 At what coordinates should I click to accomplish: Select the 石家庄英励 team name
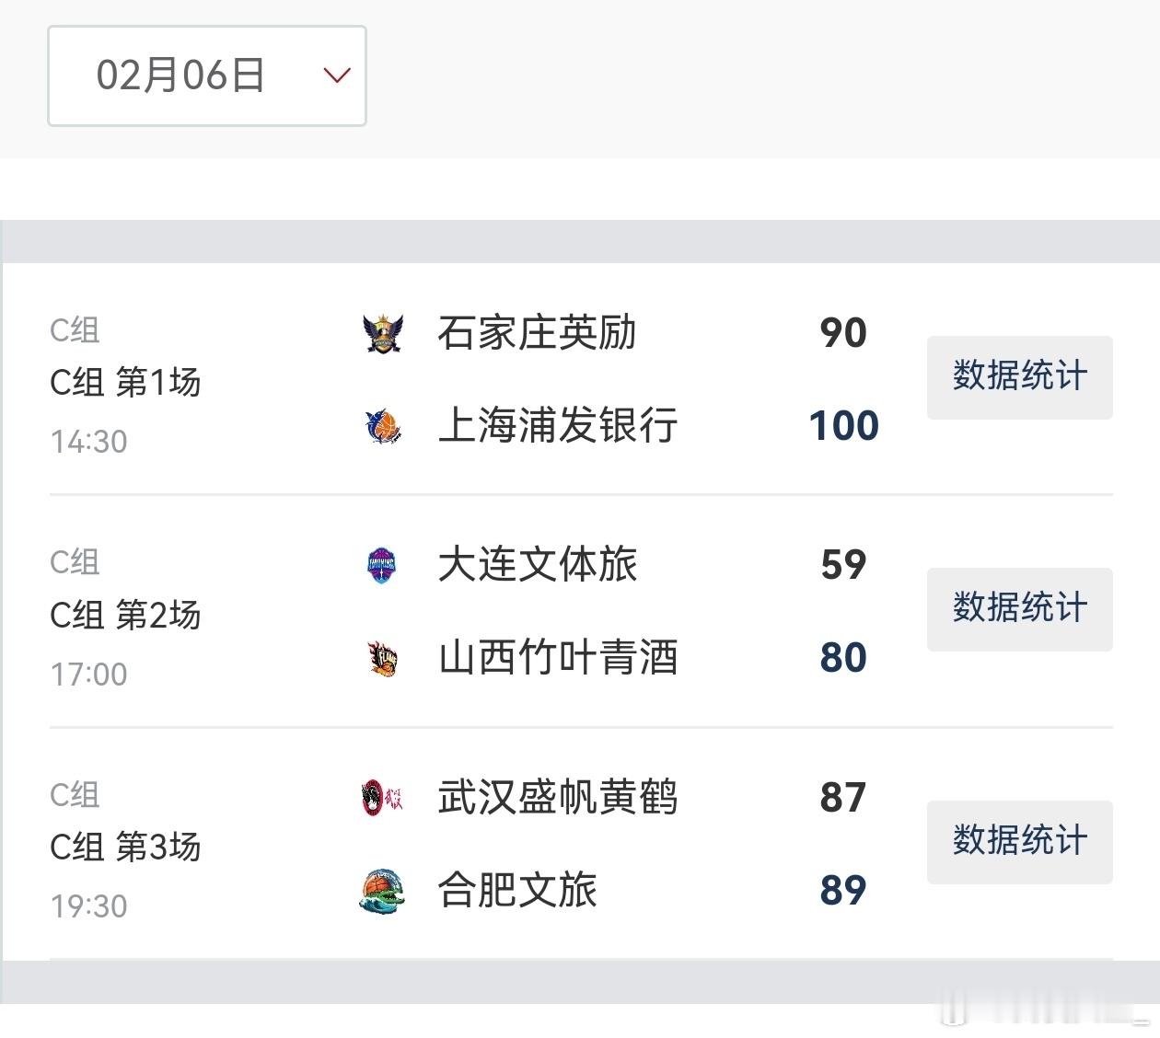pyautogui.click(x=537, y=333)
